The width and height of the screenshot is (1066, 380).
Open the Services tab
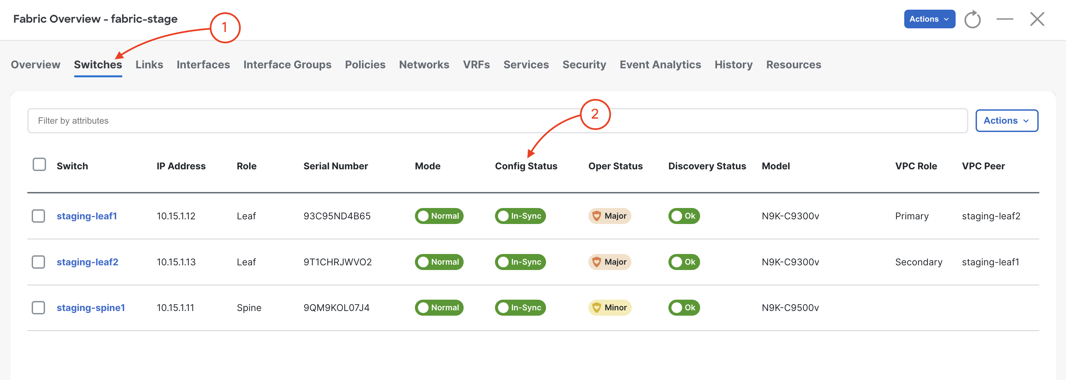[x=526, y=65]
